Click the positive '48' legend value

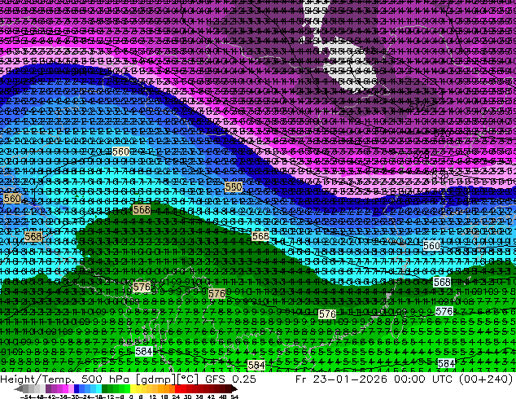click(223, 397)
